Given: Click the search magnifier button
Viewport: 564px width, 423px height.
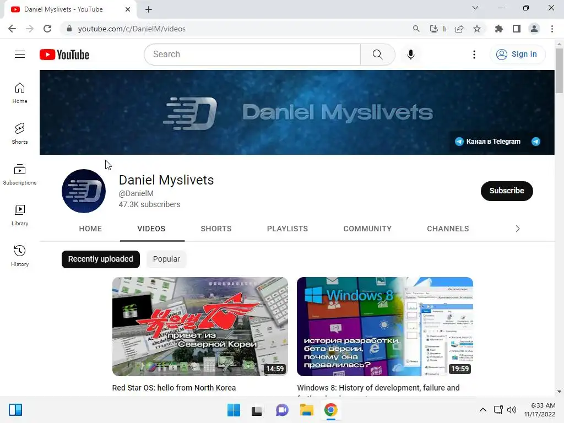Looking at the screenshot, I should click(x=377, y=55).
